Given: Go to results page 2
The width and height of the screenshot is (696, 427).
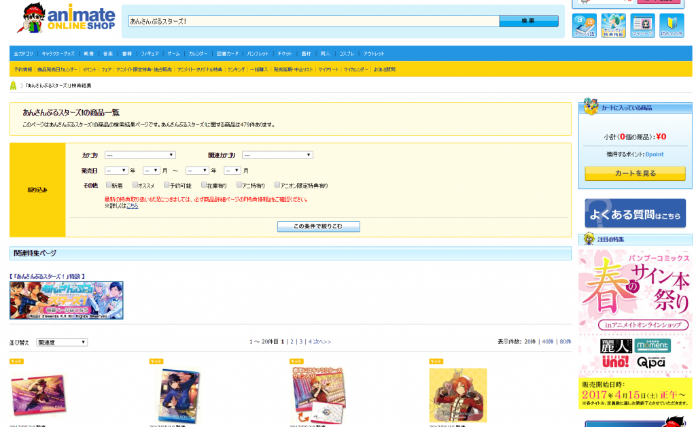Looking at the screenshot, I should (292, 342).
